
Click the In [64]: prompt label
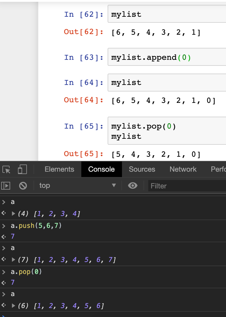[84, 83]
